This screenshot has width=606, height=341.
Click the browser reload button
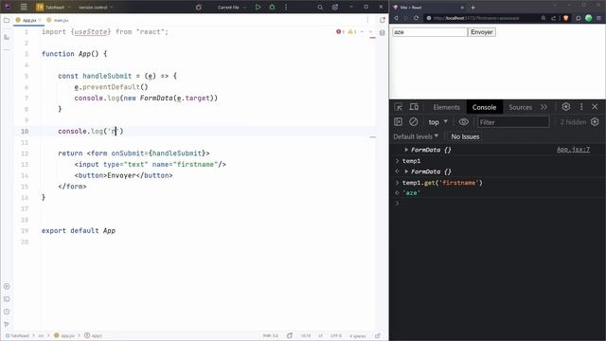[416, 18]
